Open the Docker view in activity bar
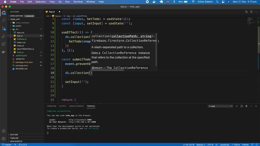This screenshot has width=260, height=146. [x=4, y=52]
